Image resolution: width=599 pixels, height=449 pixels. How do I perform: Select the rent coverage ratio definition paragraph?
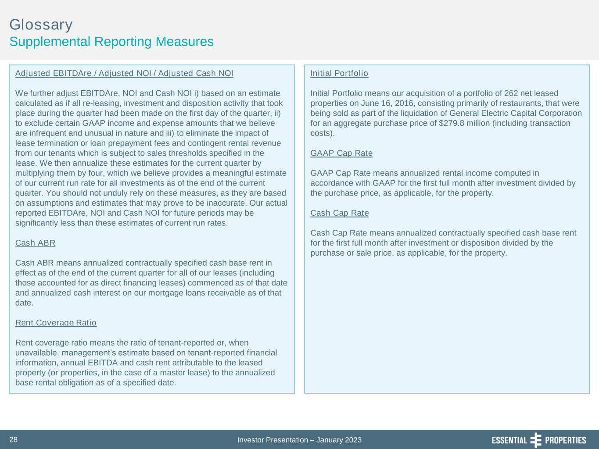[146, 363]
